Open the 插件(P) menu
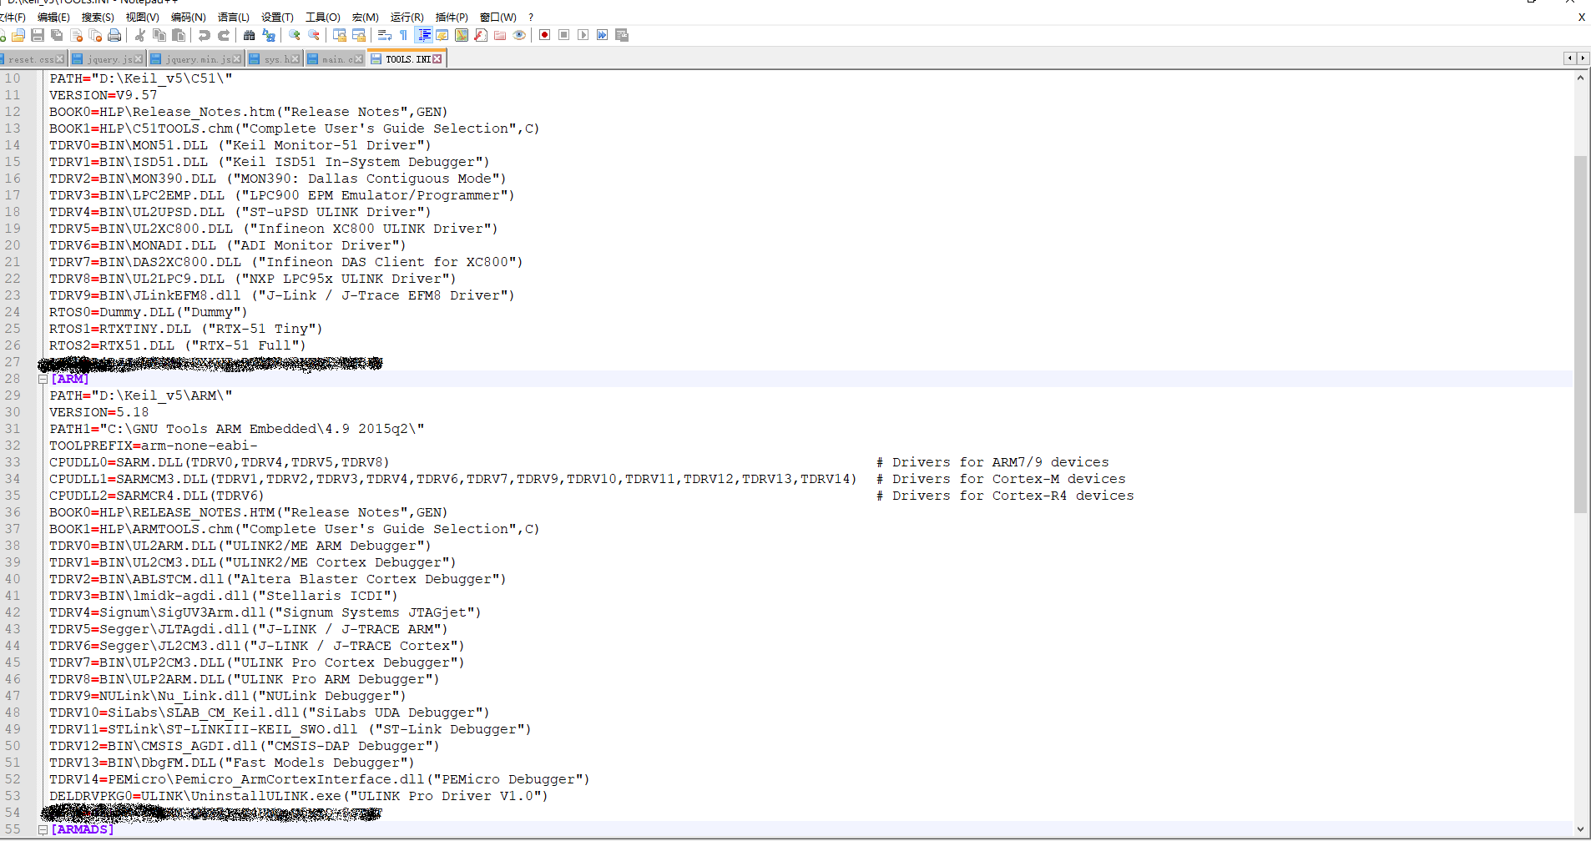The width and height of the screenshot is (1591, 841). (452, 17)
